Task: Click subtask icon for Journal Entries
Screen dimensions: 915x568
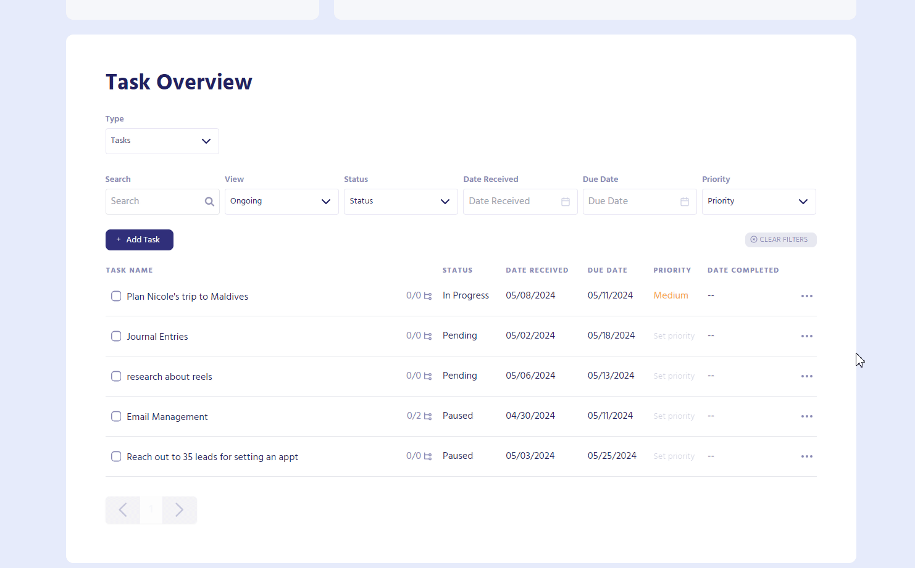Action: tap(428, 336)
